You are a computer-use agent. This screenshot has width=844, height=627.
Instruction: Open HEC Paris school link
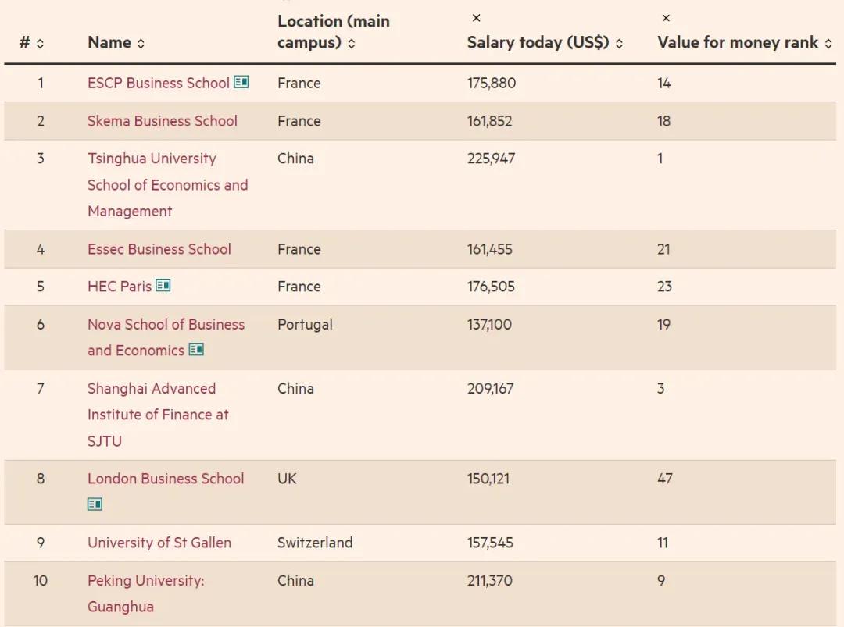[x=120, y=286]
